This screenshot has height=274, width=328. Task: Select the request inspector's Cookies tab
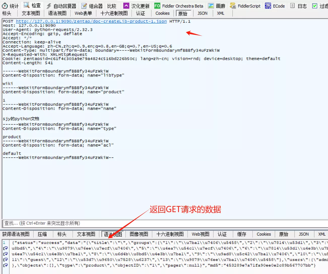pos(162,13)
